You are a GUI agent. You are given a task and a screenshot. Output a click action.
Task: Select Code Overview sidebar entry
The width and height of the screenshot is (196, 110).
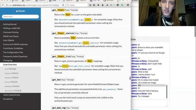(21, 64)
